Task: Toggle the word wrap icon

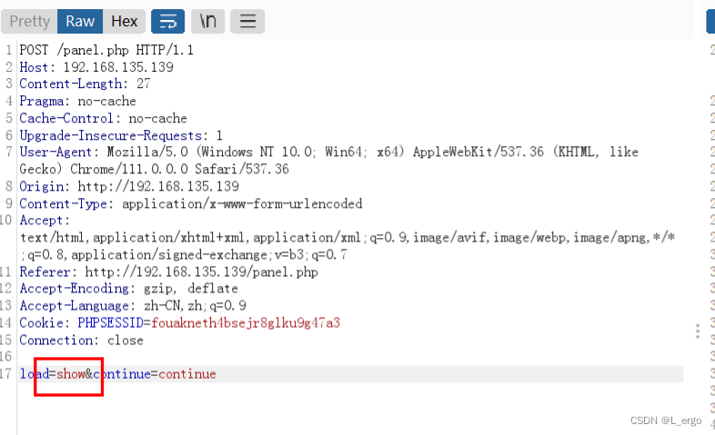Action: point(167,22)
